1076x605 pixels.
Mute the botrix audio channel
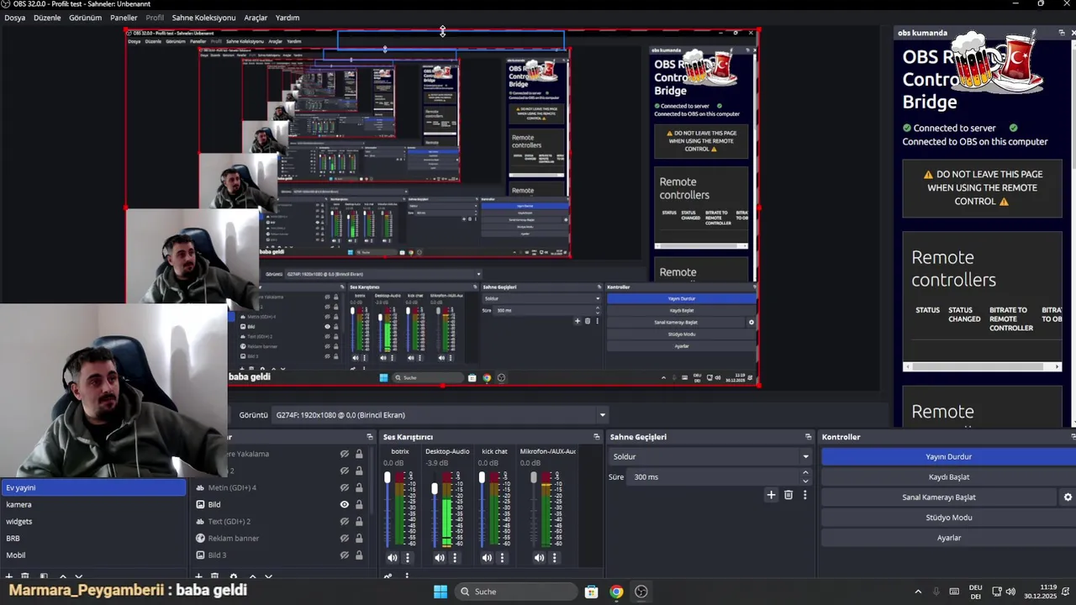click(392, 558)
